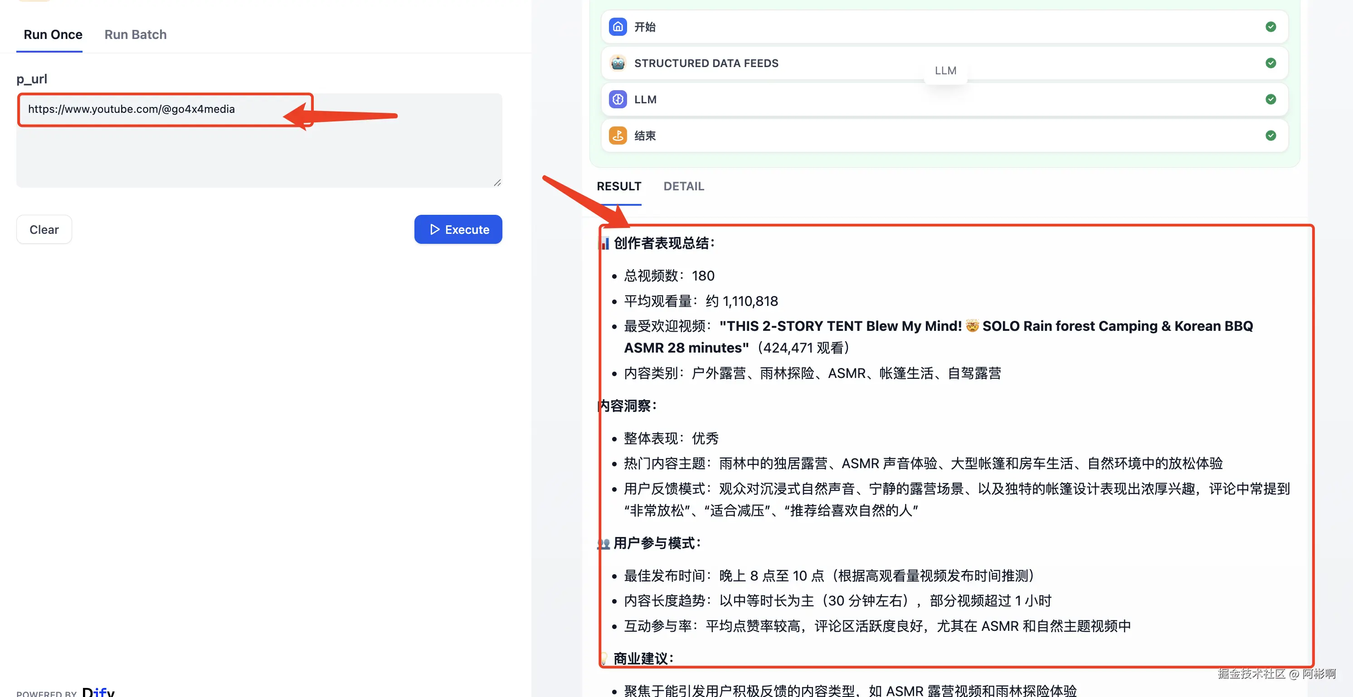Click green check on Structured Data Feeds row

[x=1270, y=63]
